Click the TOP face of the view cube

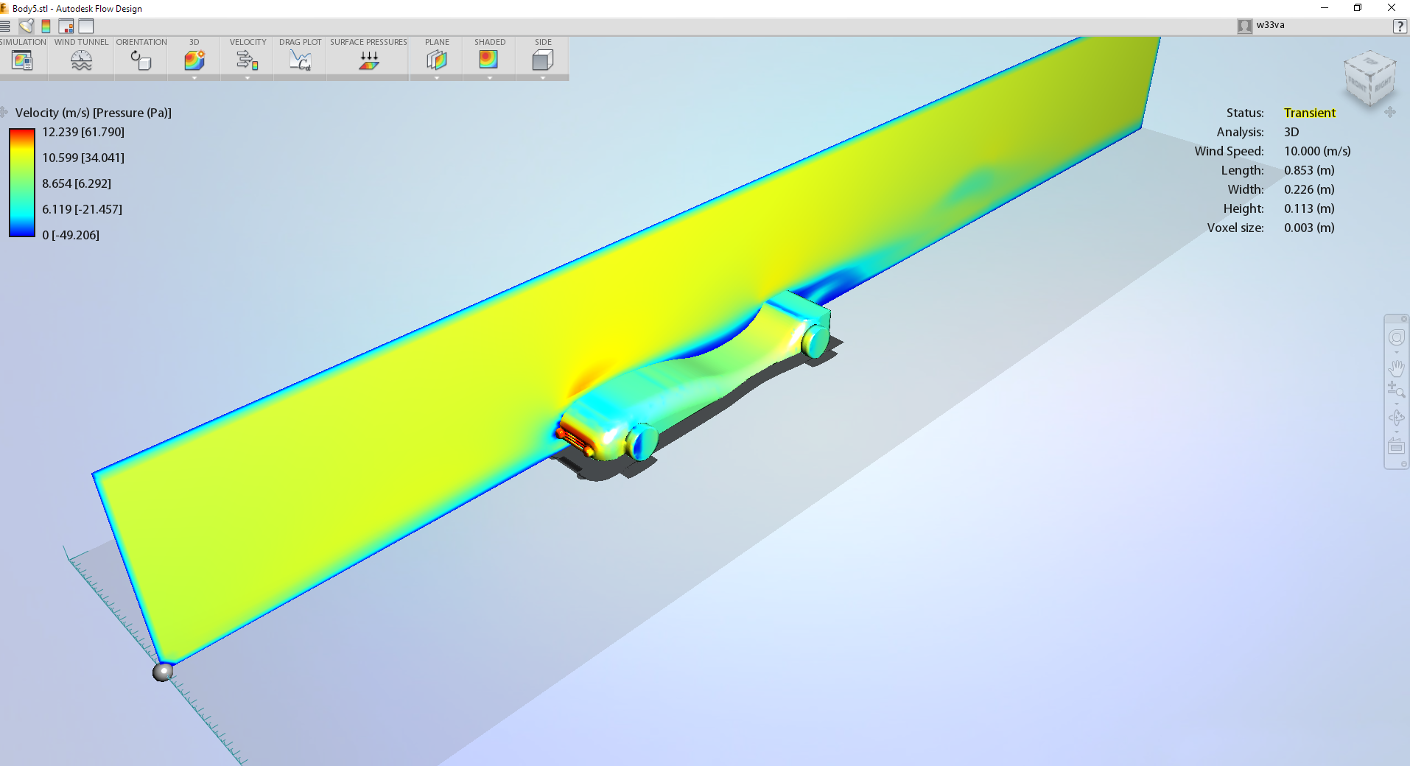(1370, 62)
